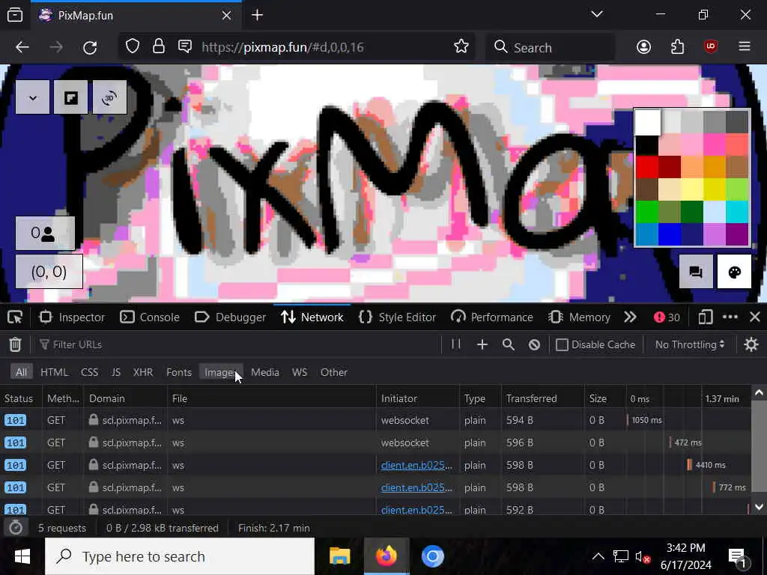Open the tracking protection shield icon
This screenshot has width=767, height=575.
133,46
